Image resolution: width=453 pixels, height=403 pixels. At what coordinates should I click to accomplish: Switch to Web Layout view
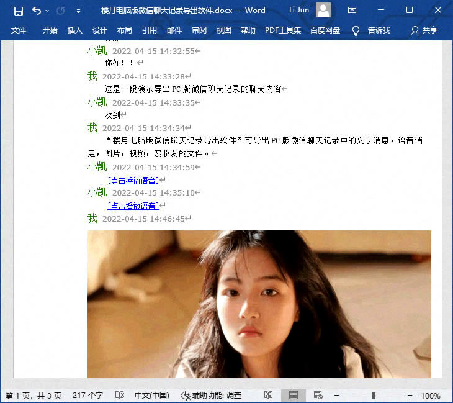pyautogui.click(x=318, y=396)
